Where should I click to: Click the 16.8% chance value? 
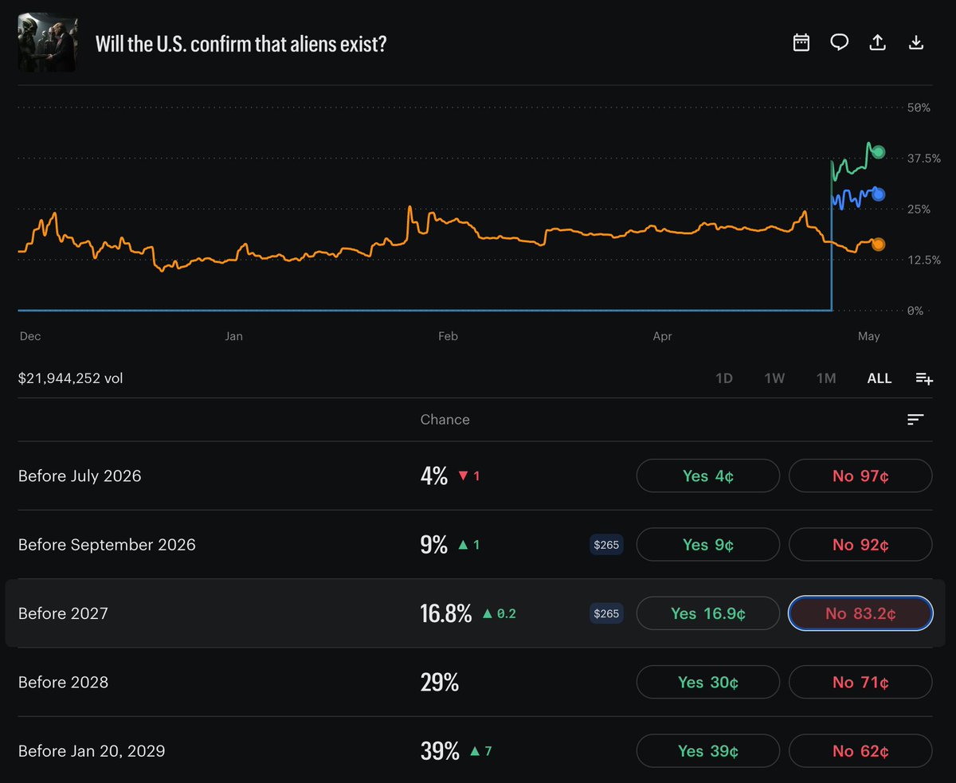coord(446,613)
